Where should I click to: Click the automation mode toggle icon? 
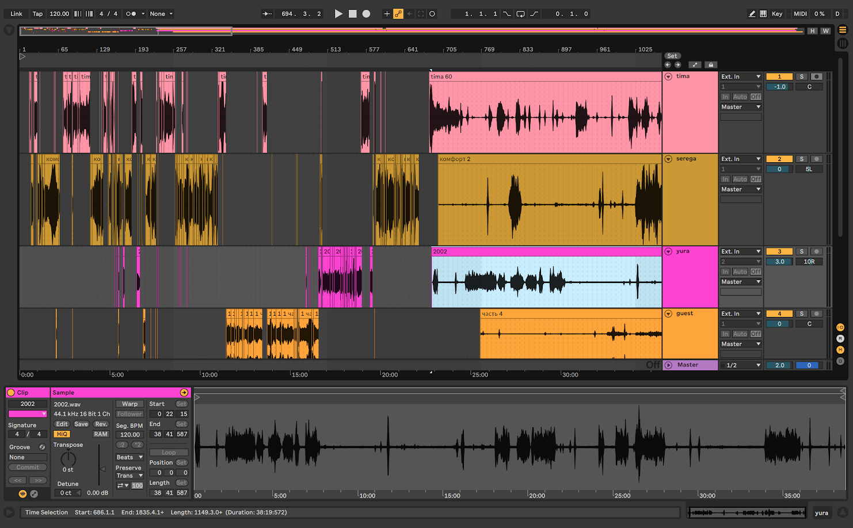[695, 65]
